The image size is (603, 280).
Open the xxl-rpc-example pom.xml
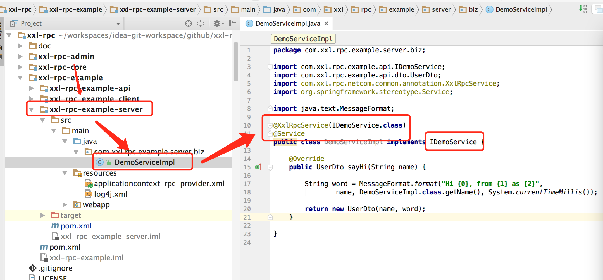tap(65, 247)
